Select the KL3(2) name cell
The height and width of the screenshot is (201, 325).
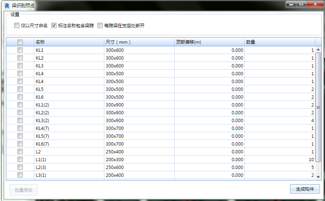(x=69, y=120)
